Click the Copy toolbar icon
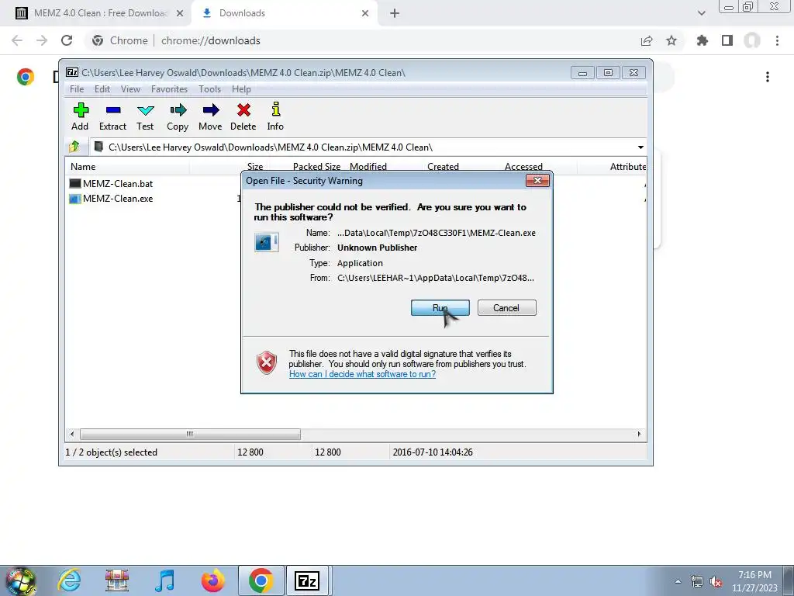 tap(178, 116)
